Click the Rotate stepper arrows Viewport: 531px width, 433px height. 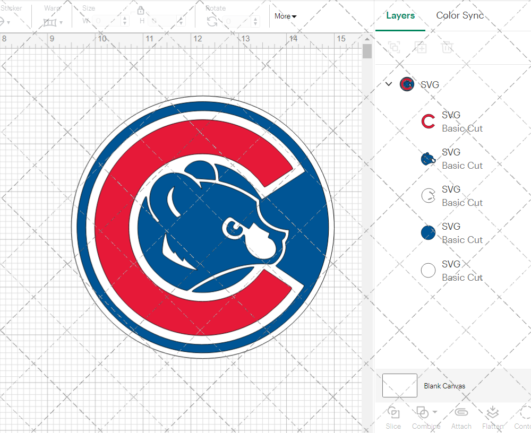(255, 21)
